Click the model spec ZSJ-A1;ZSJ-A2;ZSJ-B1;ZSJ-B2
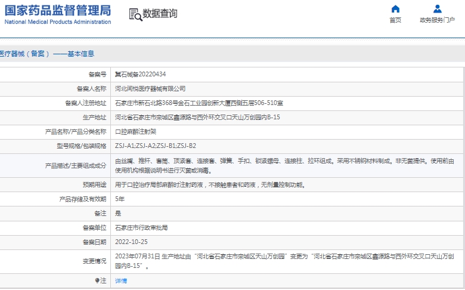465x290 pixels. (x=156, y=146)
